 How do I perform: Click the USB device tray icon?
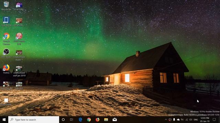[174, 120]
